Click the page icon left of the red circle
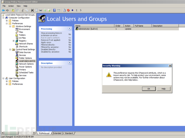The height and width of the screenshot is (138, 185). (x=64, y=10)
